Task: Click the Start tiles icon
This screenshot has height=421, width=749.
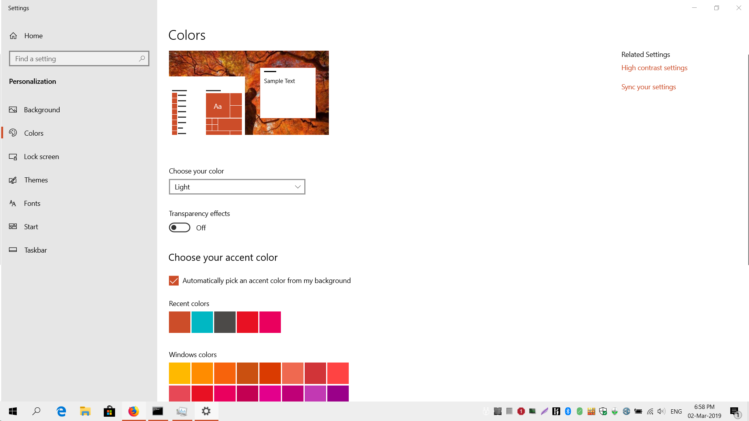Action: [13, 227]
